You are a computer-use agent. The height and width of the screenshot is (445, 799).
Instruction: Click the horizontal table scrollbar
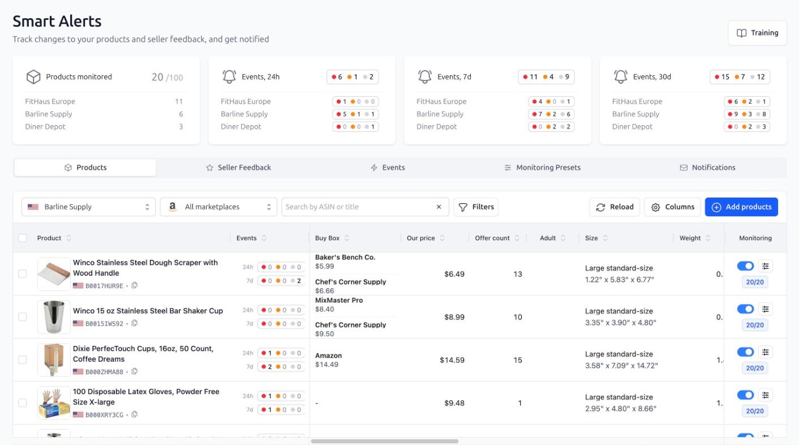click(385, 441)
